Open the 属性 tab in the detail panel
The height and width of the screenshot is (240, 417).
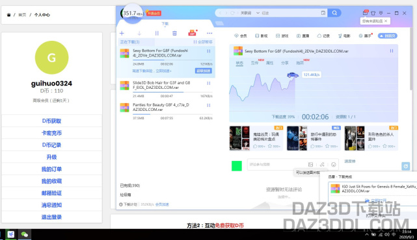click(x=270, y=63)
